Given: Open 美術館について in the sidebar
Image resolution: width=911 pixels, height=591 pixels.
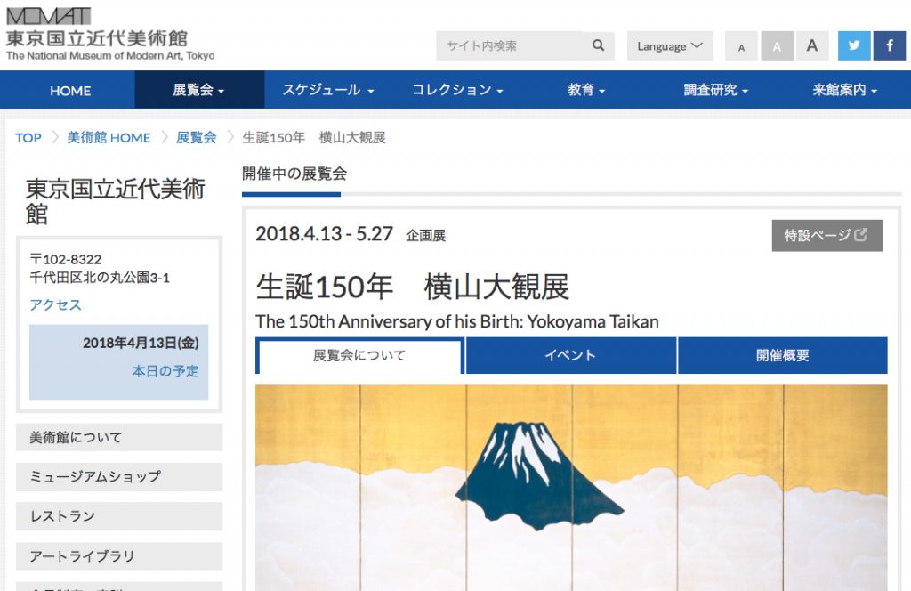Looking at the screenshot, I should click(119, 437).
